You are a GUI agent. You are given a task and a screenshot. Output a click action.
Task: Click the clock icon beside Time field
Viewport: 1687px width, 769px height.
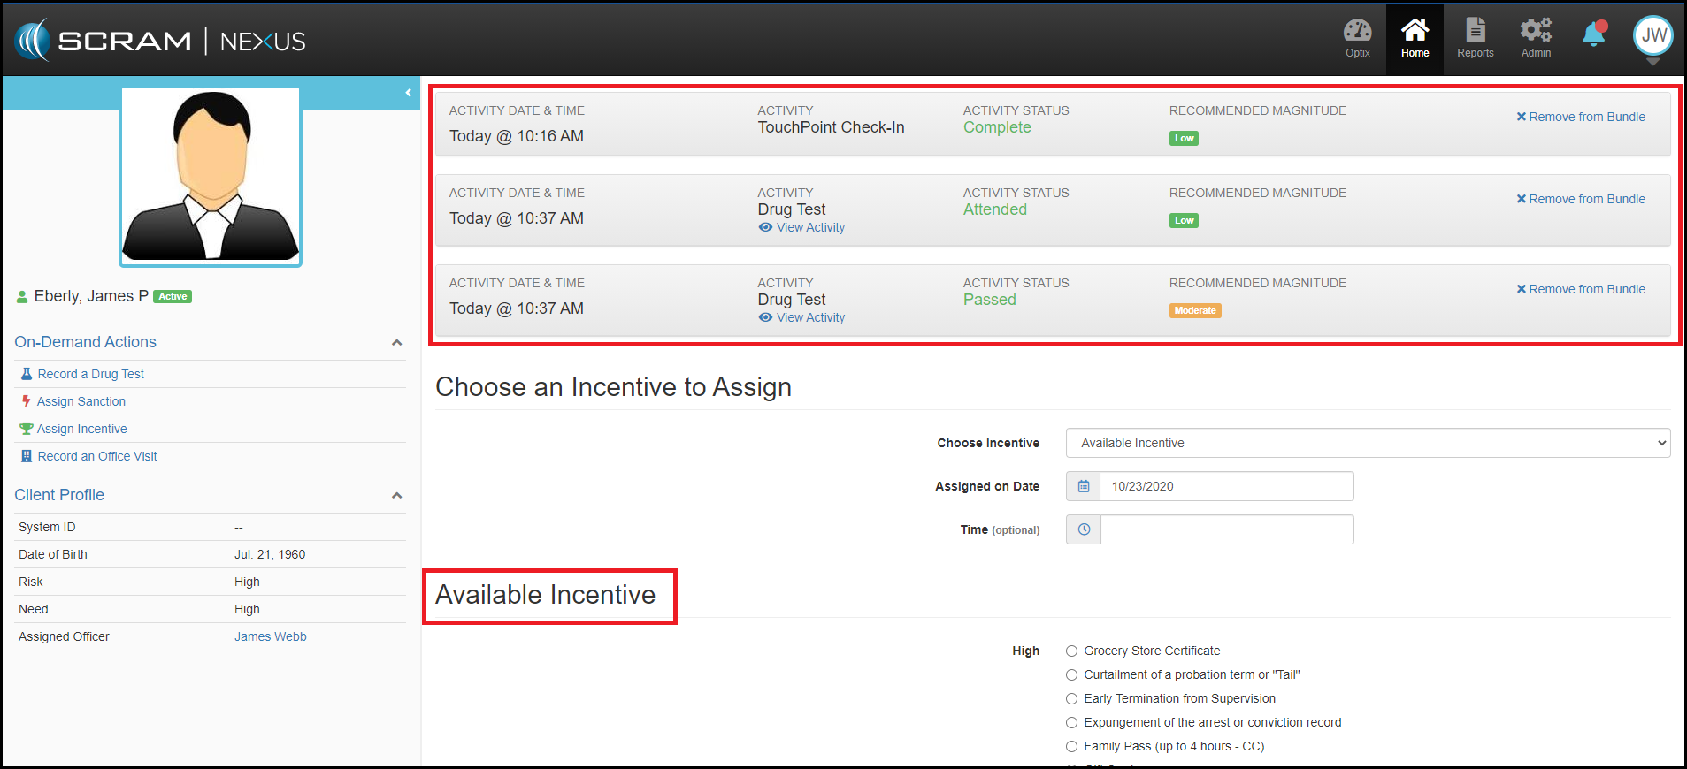[1084, 529]
